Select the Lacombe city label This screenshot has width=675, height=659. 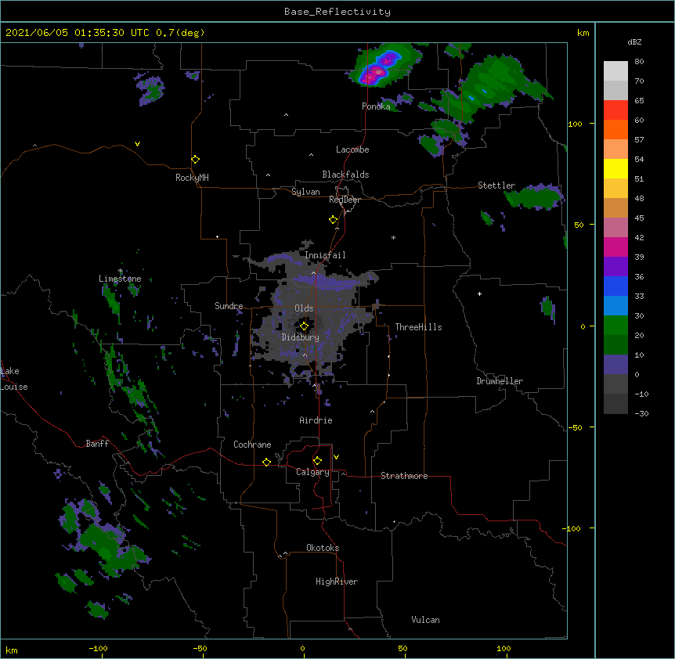point(352,149)
